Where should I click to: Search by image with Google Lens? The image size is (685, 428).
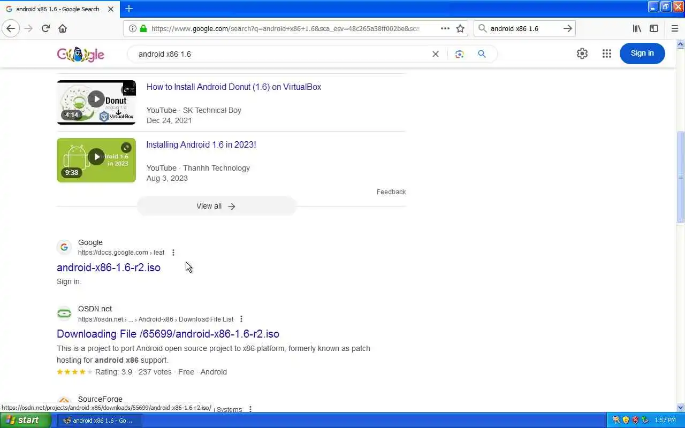pos(459,54)
